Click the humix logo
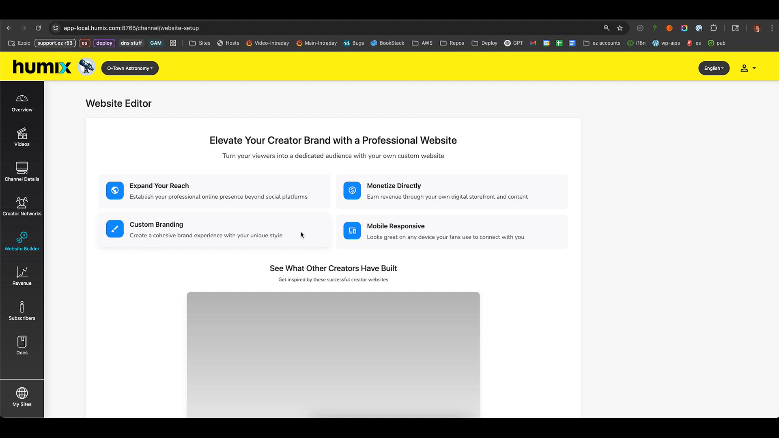The image size is (779, 438). [42, 67]
